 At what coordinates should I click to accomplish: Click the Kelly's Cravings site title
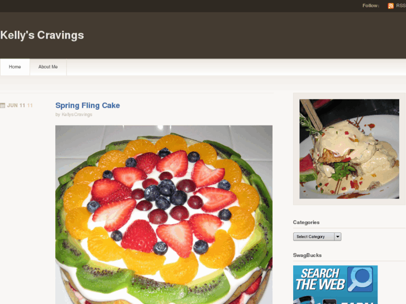[42, 35]
